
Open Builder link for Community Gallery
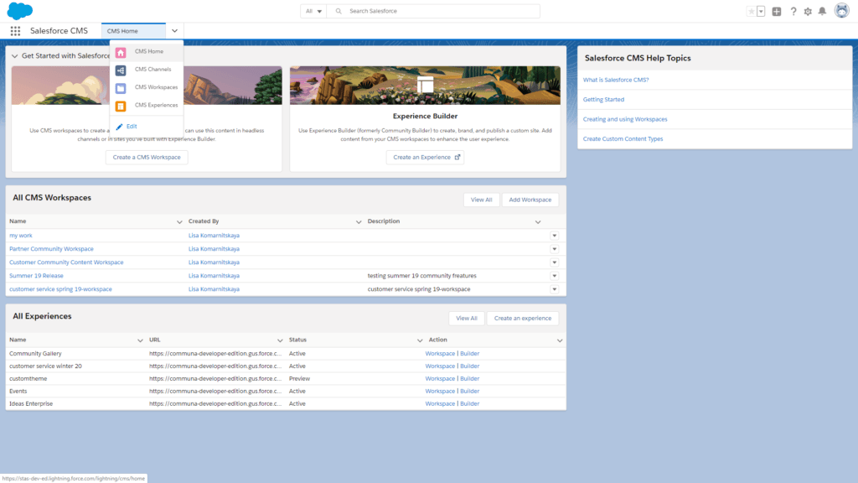tap(469, 354)
